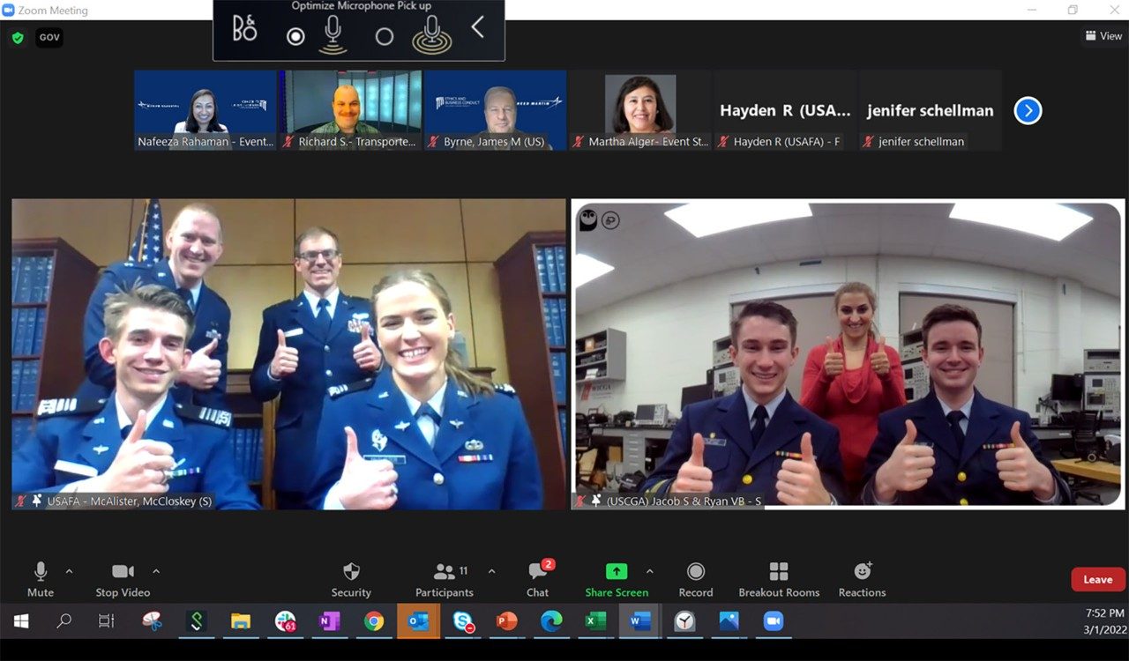Open the Security shield icon
The width and height of the screenshot is (1129, 661).
[x=351, y=572]
